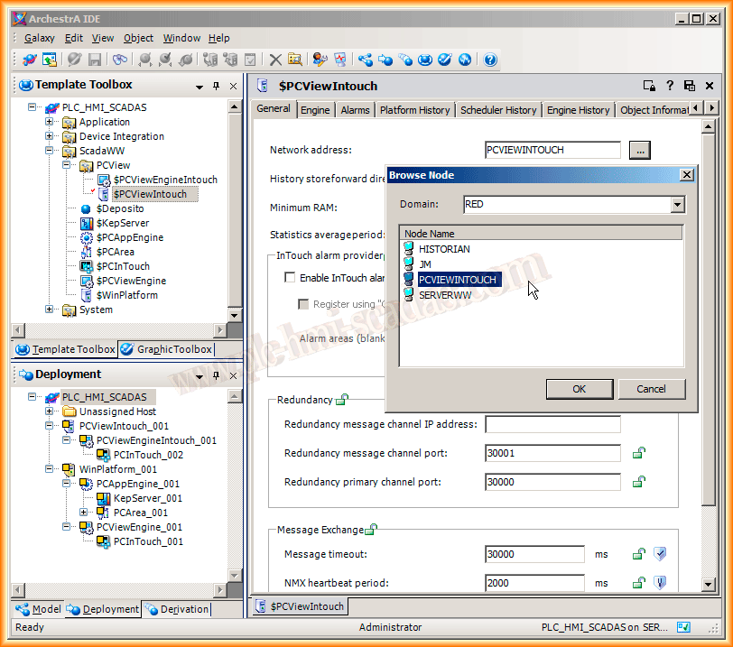Collapse the WinPlatform_001 node in Deployment
Viewport: 733px width, 647px height.
point(50,469)
